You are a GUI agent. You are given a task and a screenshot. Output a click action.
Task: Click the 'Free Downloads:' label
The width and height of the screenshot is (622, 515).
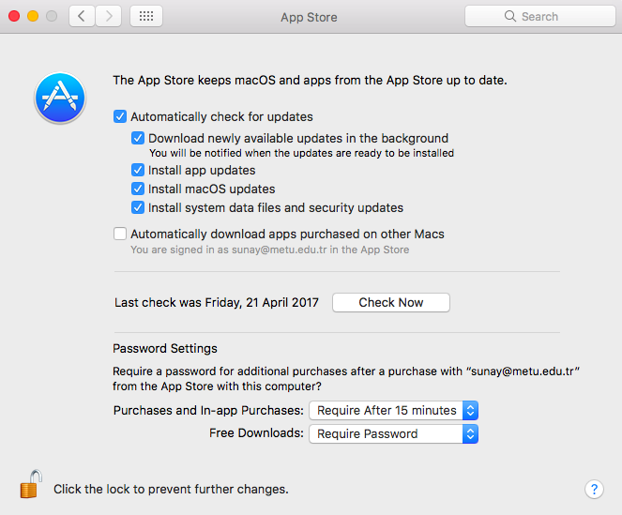(256, 432)
